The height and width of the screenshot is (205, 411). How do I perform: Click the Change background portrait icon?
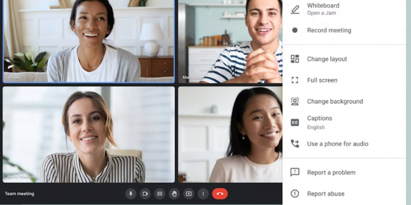click(x=295, y=101)
